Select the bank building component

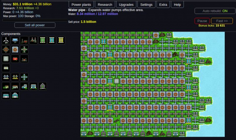coord(42,86)
